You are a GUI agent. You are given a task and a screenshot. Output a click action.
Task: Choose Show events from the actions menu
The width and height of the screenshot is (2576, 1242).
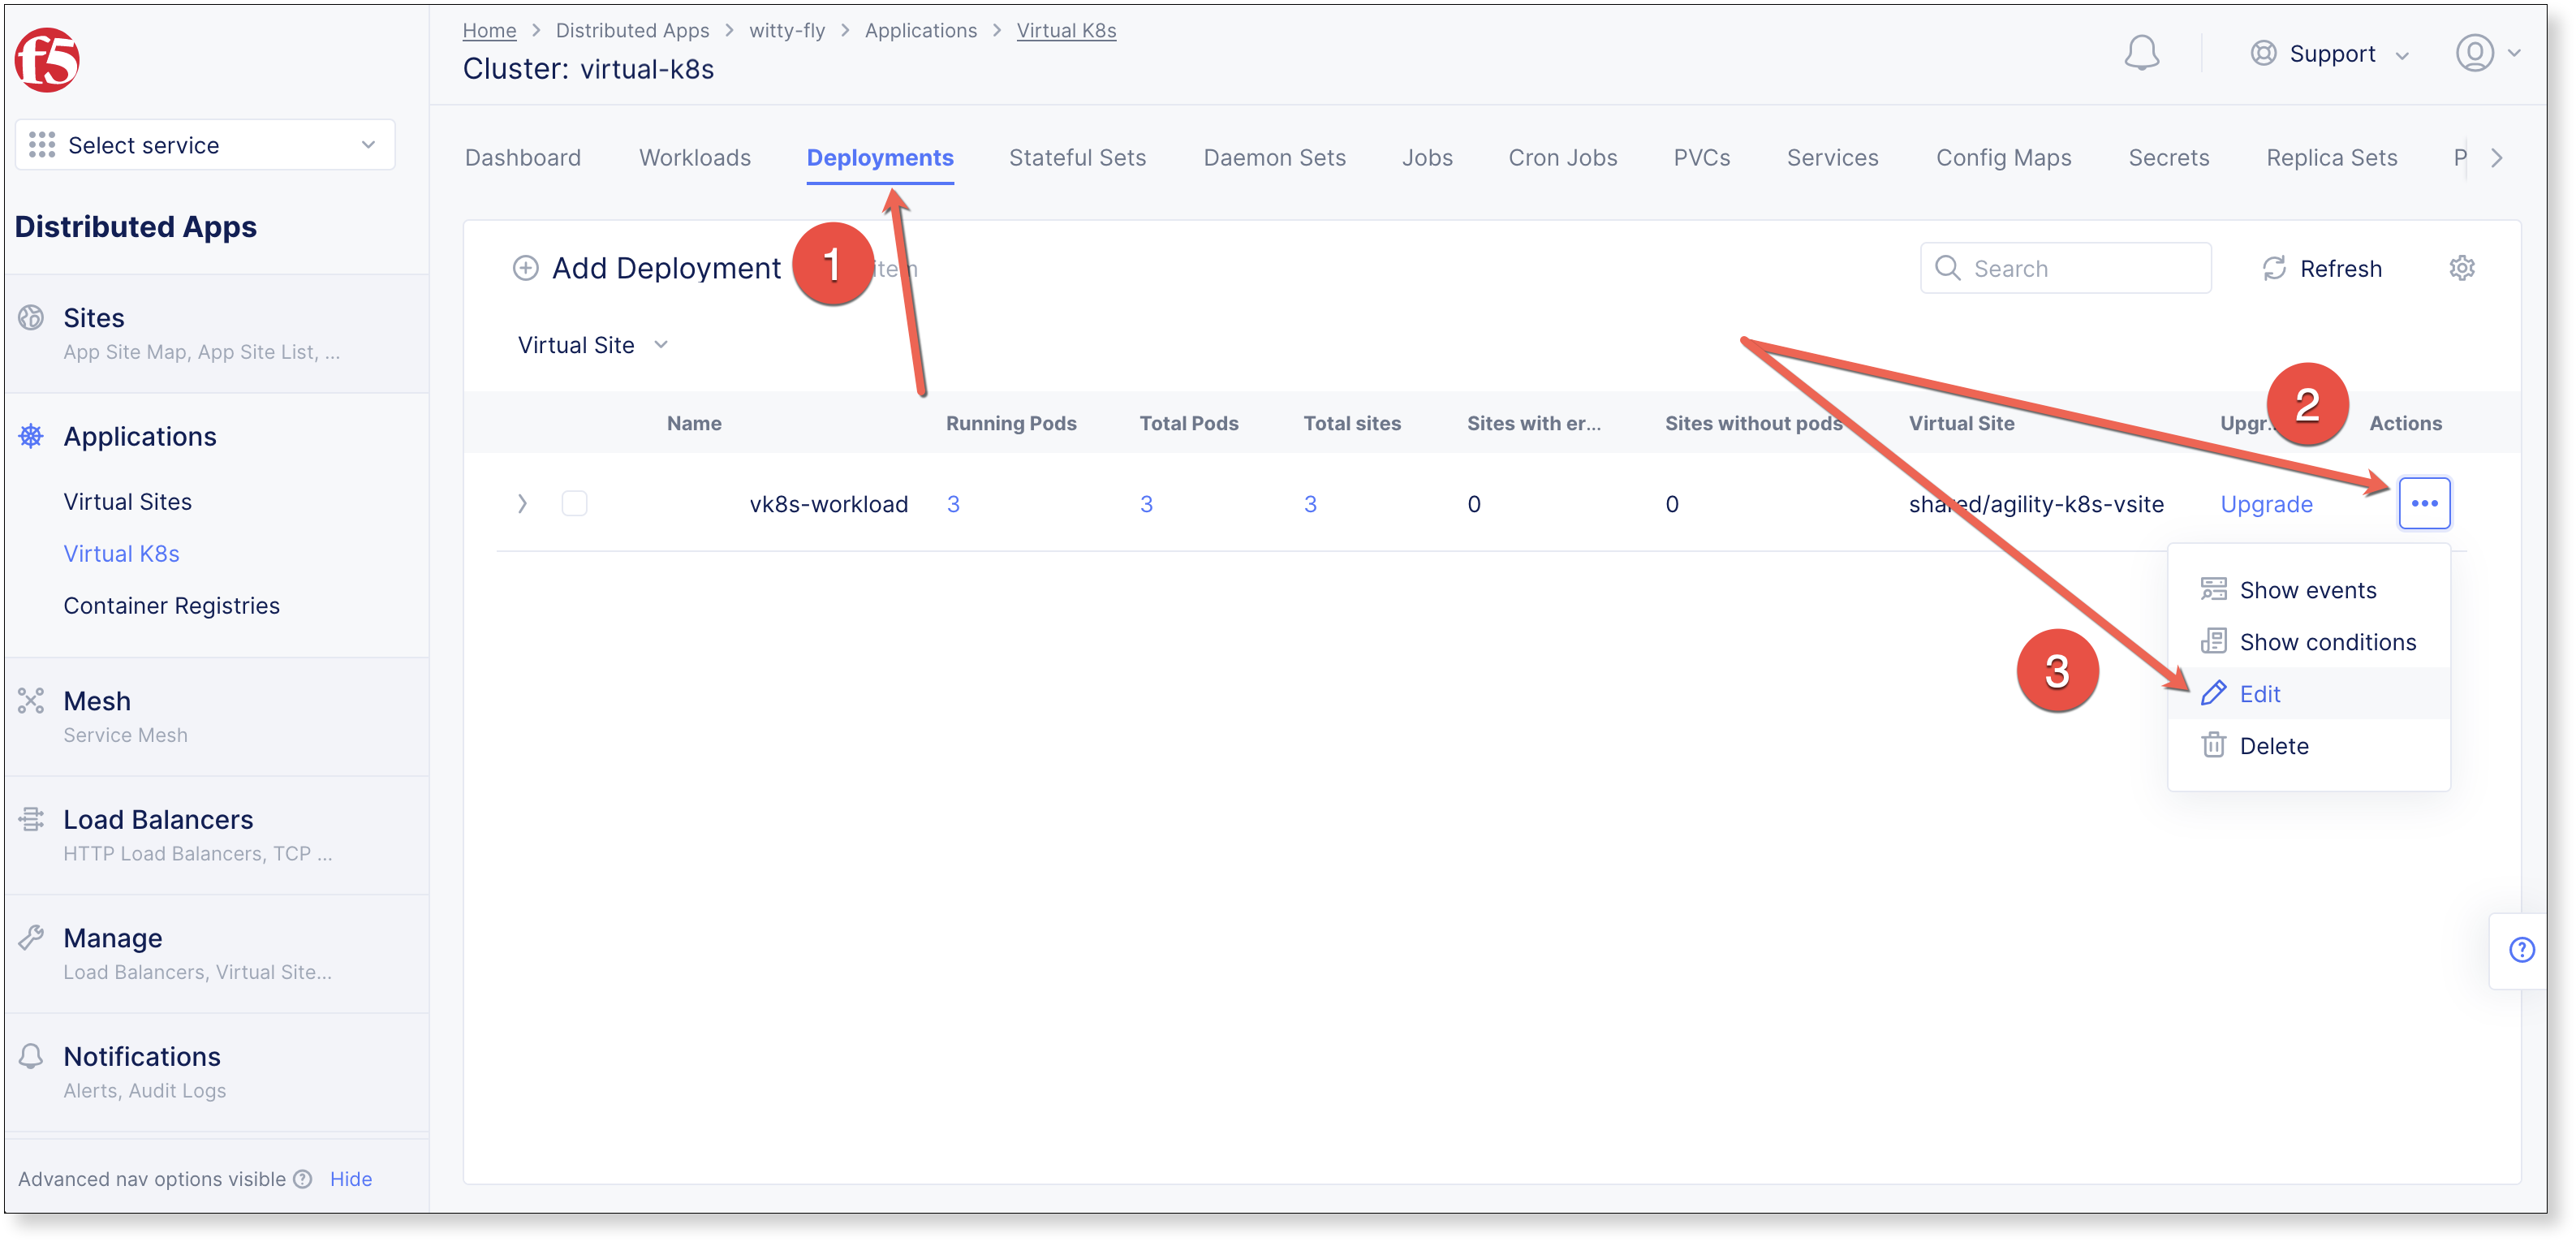click(2308, 590)
